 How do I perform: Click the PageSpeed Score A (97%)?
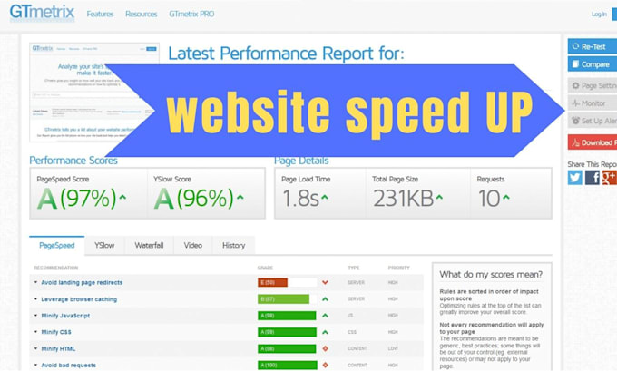pyautogui.click(x=77, y=199)
